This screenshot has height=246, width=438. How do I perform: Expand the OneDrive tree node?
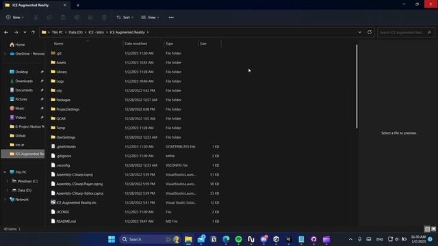click(x=5, y=54)
